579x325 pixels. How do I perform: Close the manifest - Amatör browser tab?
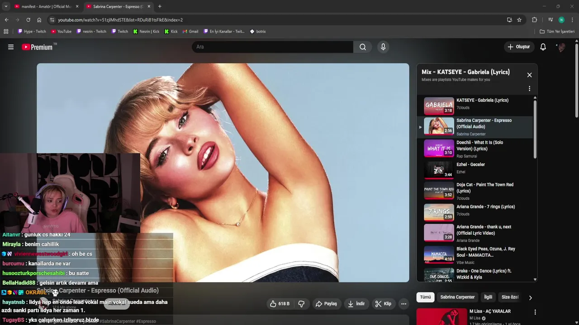[x=77, y=6]
